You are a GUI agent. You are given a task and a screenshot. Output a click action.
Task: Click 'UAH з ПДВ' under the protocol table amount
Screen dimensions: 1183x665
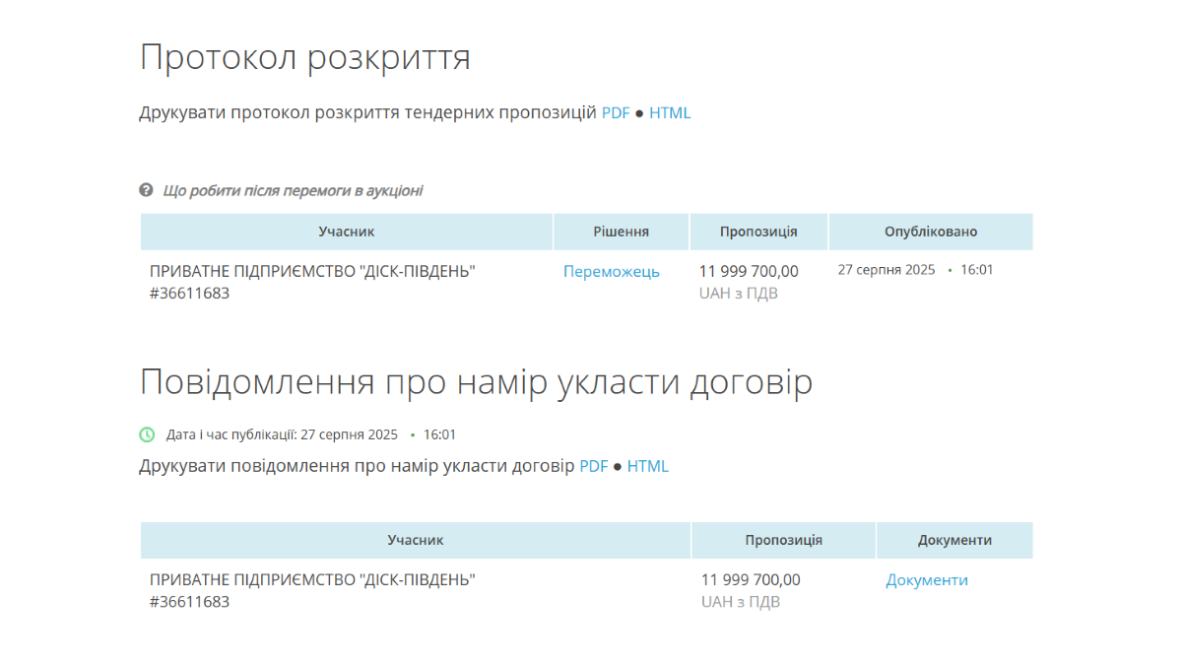pyautogui.click(x=739, y=293)
